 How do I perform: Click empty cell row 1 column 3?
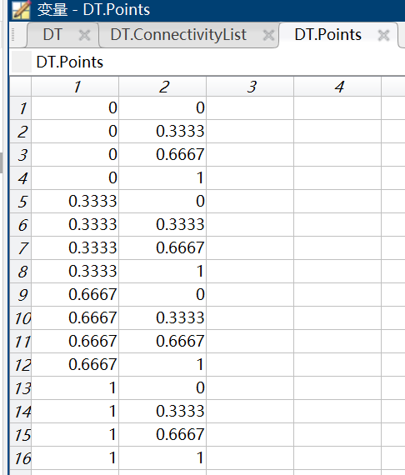[x=250, y=108]
